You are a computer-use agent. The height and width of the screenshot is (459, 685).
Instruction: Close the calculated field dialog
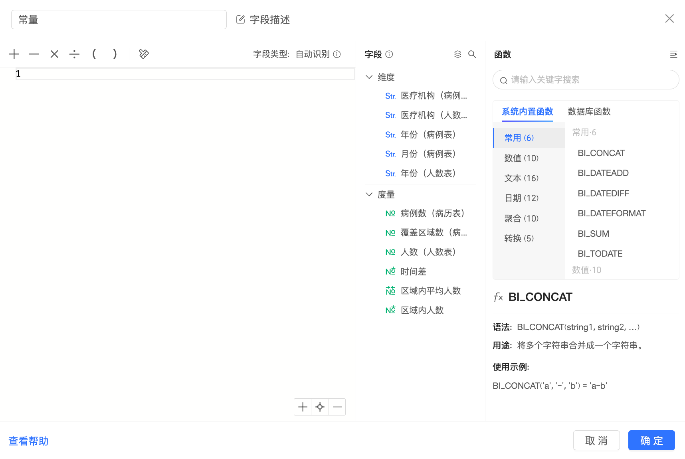point(669,19)
